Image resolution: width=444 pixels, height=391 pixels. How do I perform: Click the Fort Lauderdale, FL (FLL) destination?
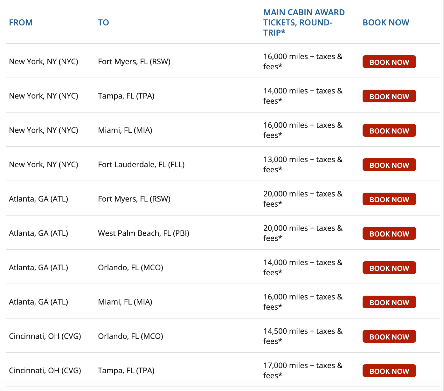[x=141, y=165]
